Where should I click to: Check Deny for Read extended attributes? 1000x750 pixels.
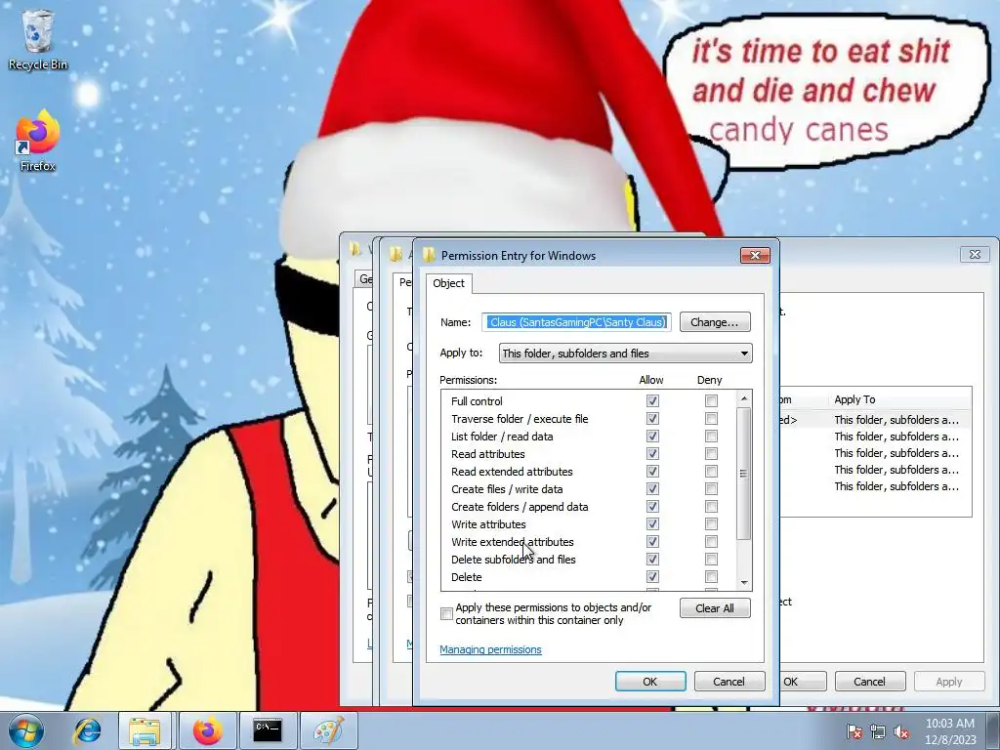click(711, 472)
